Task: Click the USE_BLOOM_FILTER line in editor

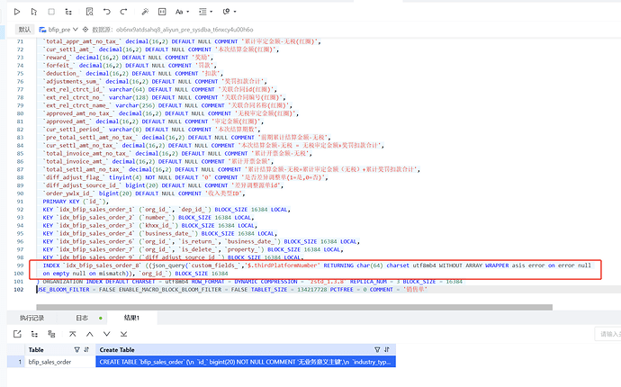Action: (x=231, y=290)
